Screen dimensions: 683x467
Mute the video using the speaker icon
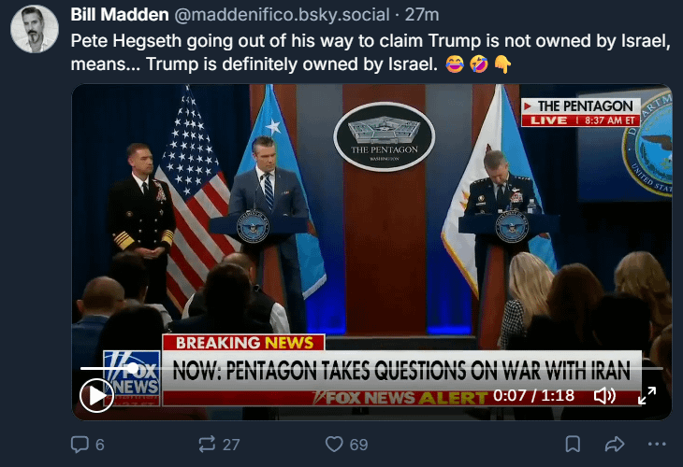[604, 396]
